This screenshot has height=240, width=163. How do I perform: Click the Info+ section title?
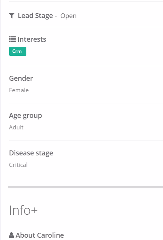pyautogui.click(x=23, y=210)
